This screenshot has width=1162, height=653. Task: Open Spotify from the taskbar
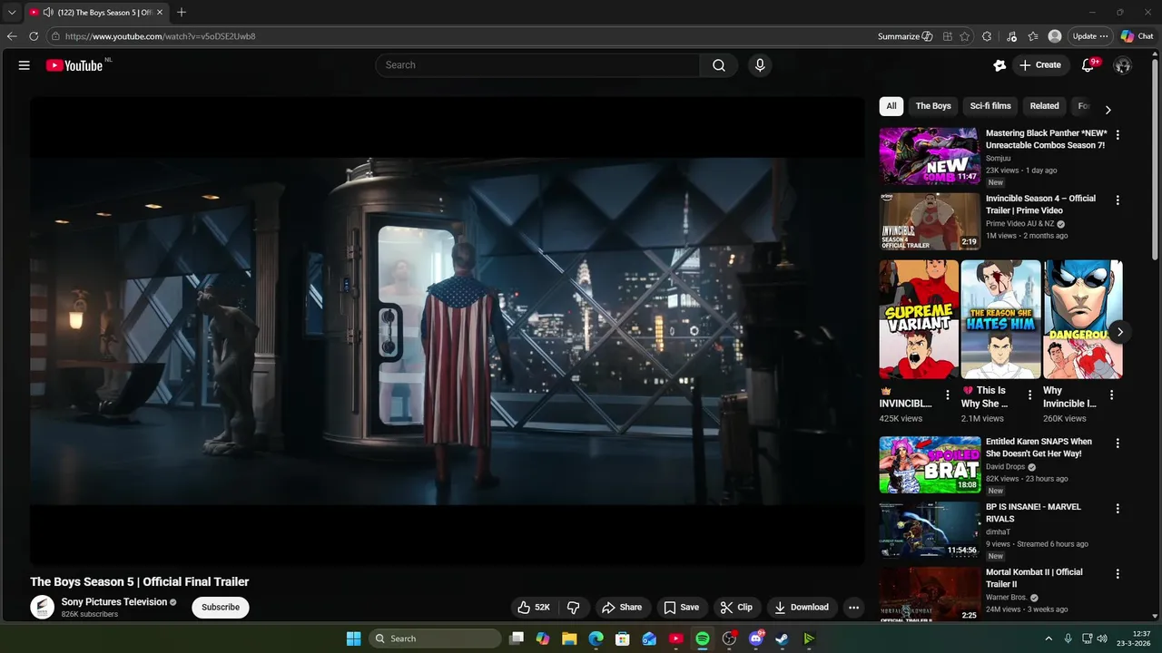(x=703, y=638)
